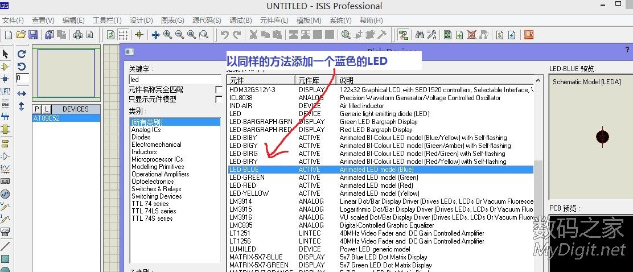Open the 文件(F) menu
Screen dimensions: 633x272
pyautogui.click(x=13, y=20)
